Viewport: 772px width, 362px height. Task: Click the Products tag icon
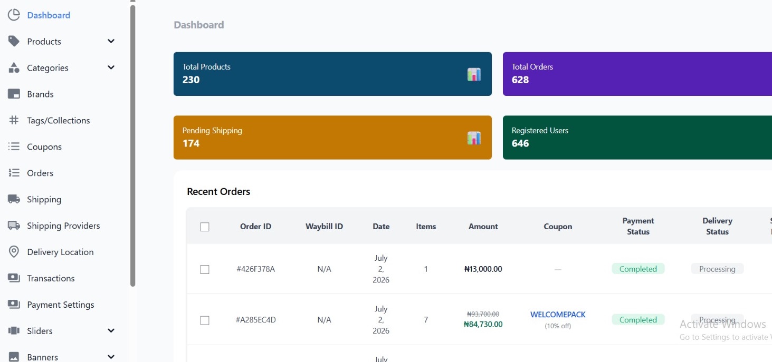[x=14, y=41]
